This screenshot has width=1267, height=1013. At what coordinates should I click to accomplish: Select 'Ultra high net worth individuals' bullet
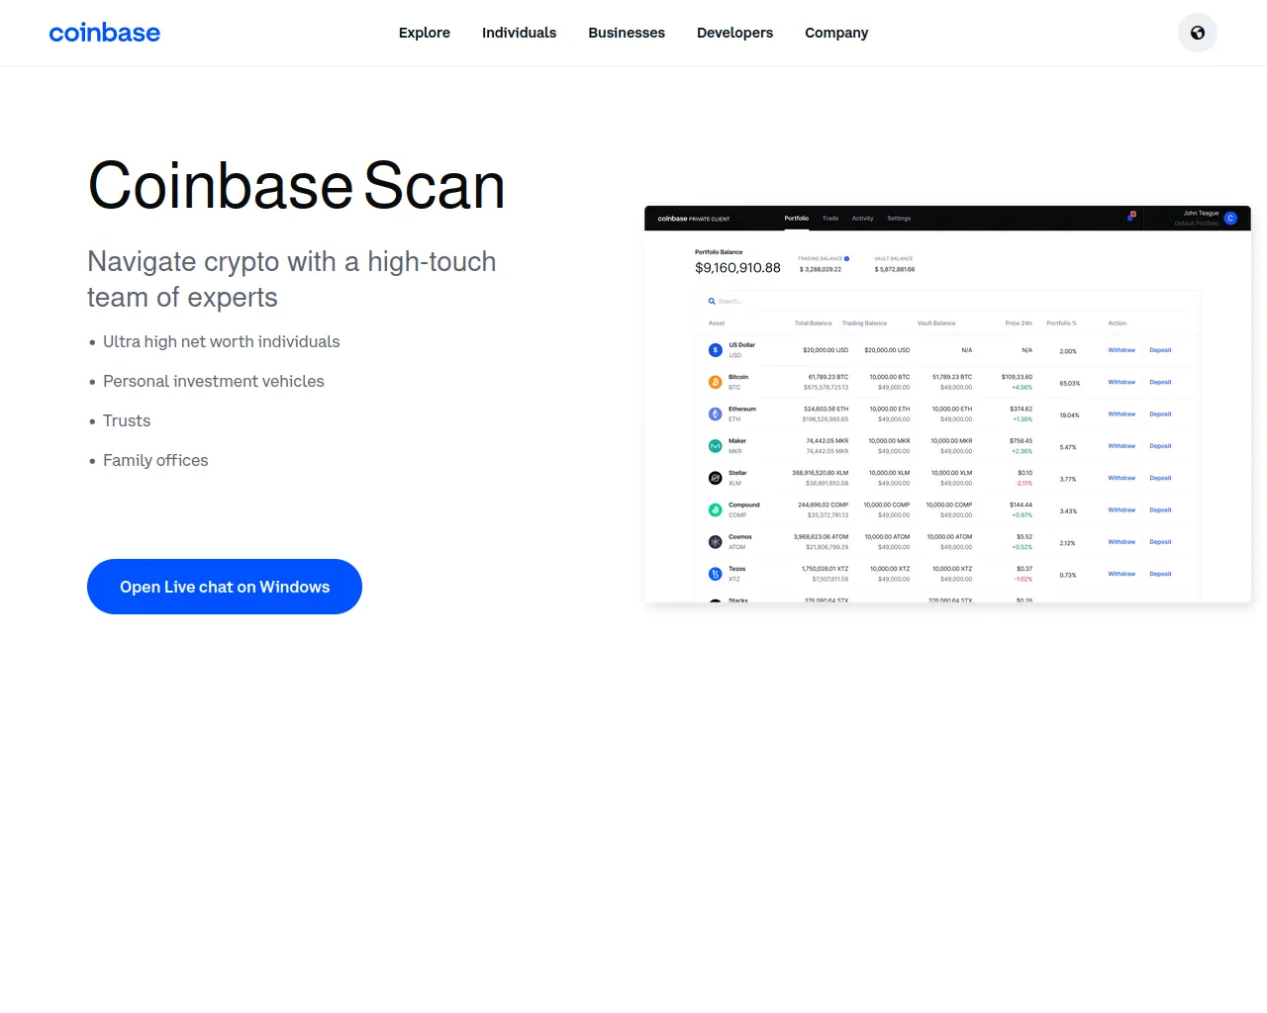coord(222,341)
